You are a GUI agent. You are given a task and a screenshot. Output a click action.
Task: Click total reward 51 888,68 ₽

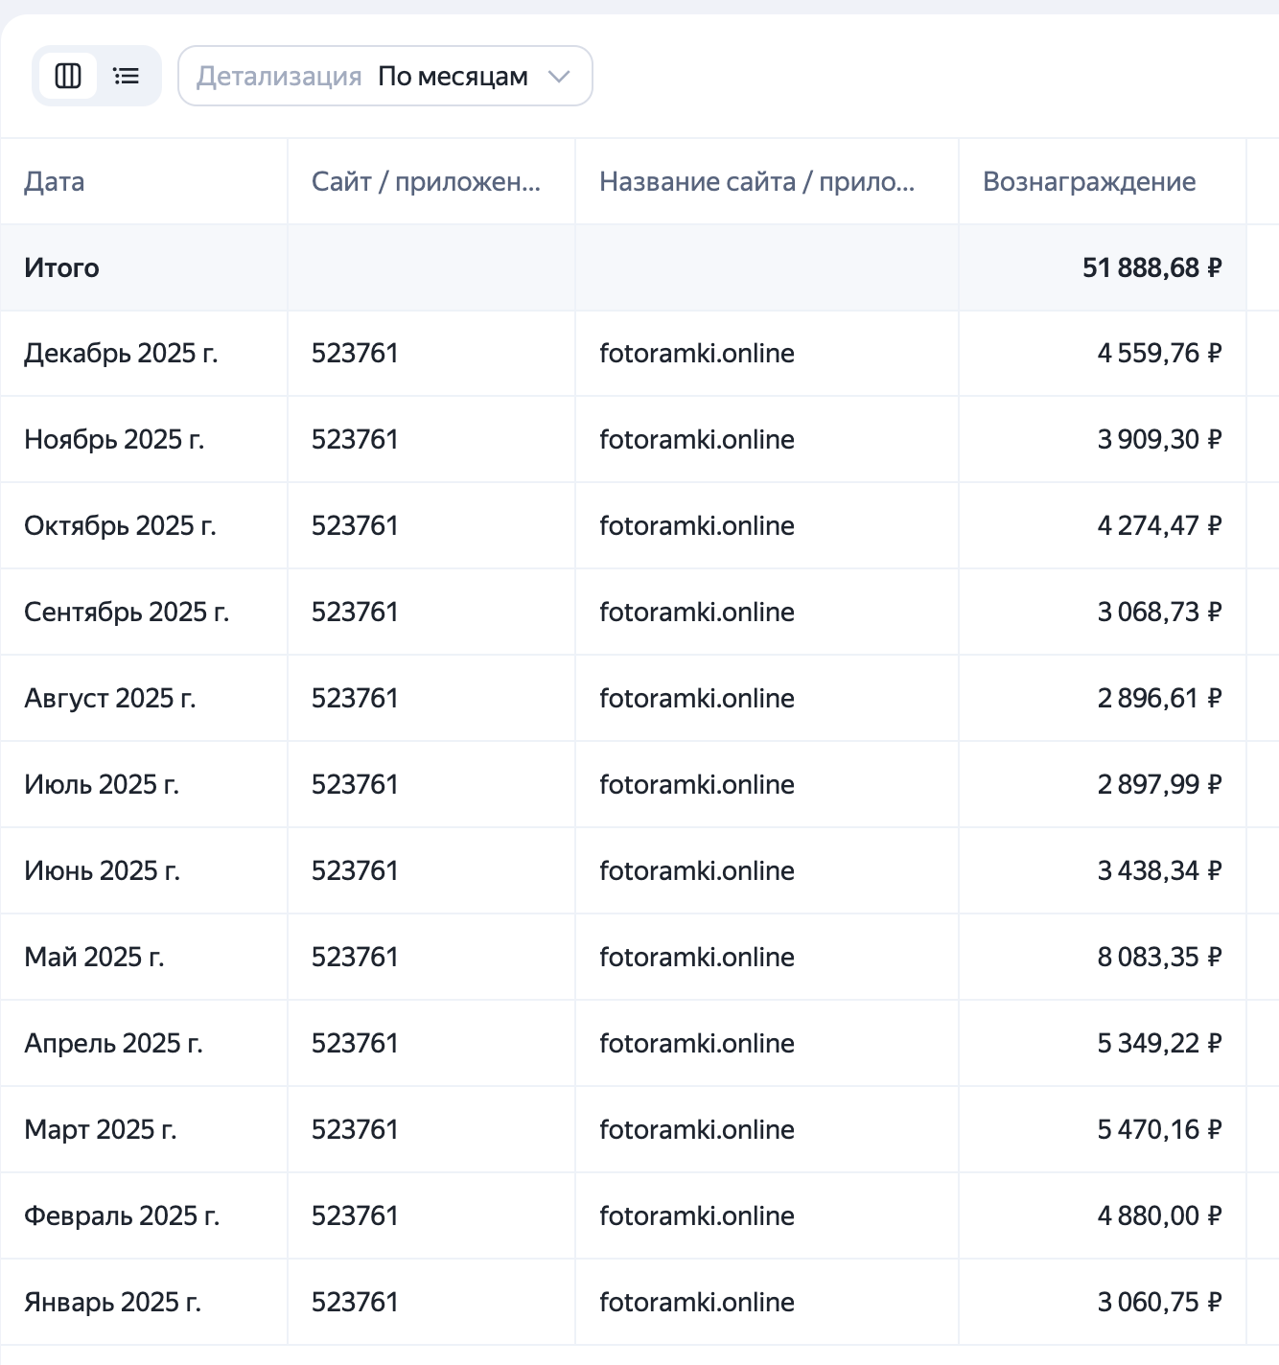pyautogui.click(x=1151, y=267)
